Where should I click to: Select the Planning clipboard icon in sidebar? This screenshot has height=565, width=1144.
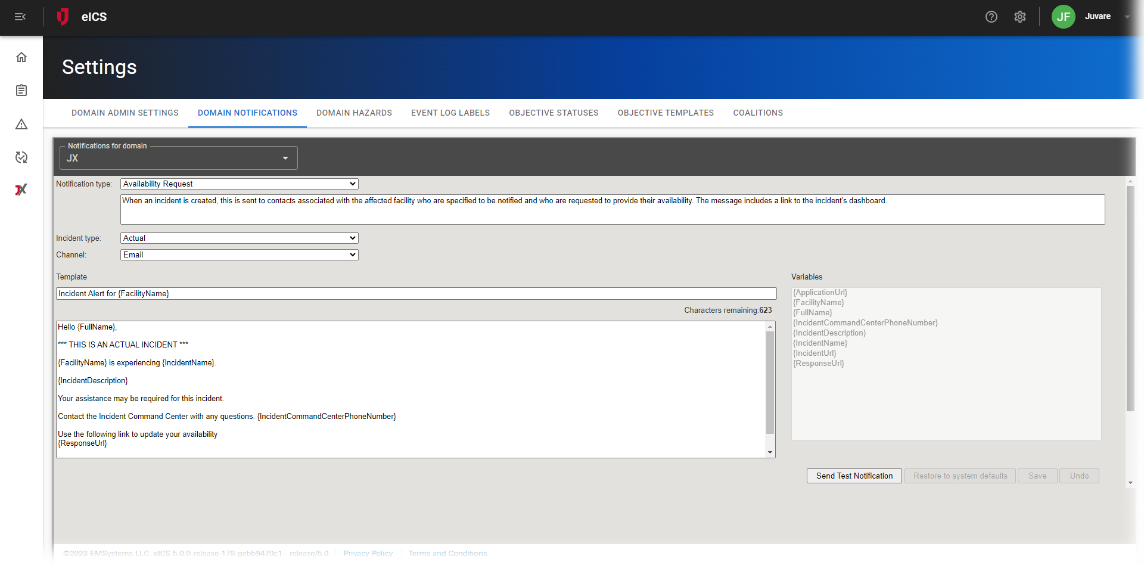[x=21, y=90]
